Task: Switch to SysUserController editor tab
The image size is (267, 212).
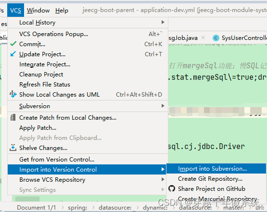Action: coord(240,38)
